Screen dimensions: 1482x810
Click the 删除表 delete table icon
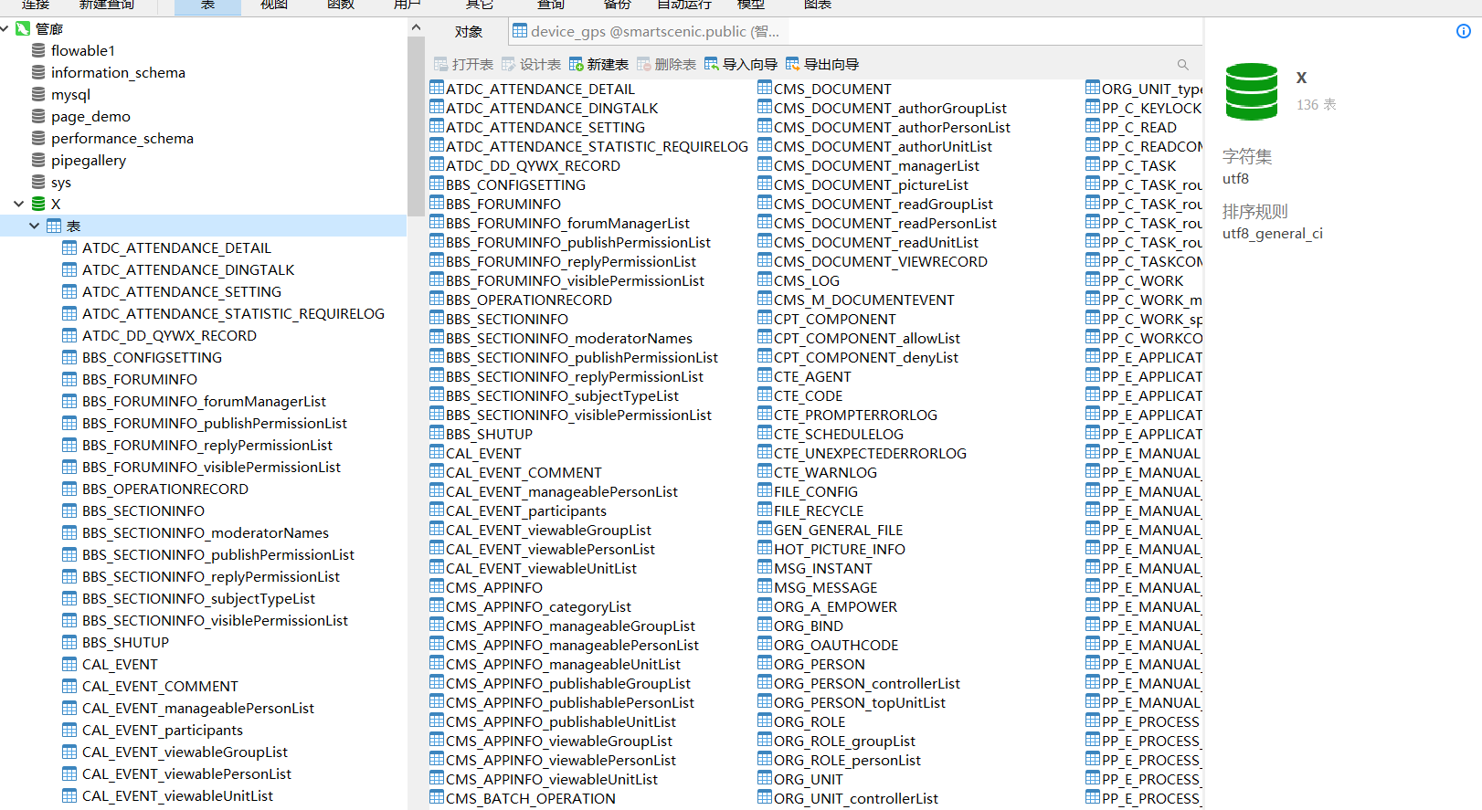(x=643, y=64)
